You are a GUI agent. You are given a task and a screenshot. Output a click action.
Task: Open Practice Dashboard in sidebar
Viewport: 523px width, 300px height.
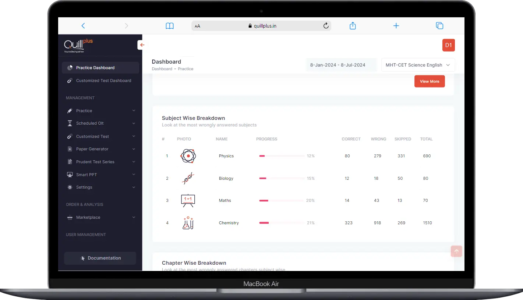100,68
